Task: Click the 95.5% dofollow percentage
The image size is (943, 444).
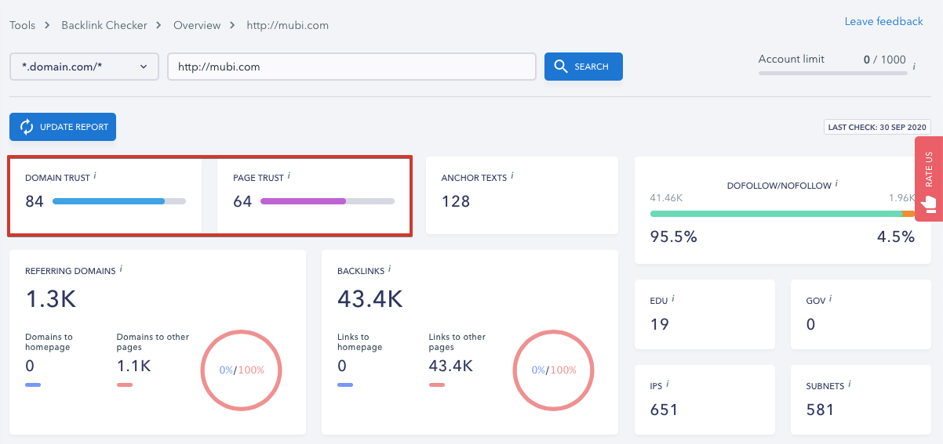Action: point(674,236)
